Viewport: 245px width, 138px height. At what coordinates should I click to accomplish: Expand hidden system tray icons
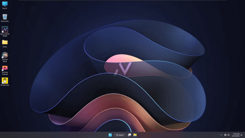221,135
